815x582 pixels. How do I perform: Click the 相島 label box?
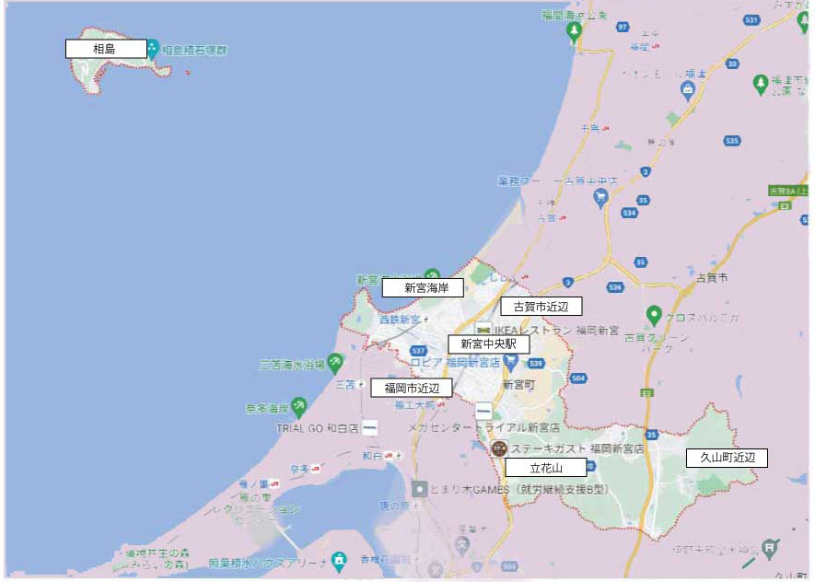pyautogui.click(x=106, y=48)
